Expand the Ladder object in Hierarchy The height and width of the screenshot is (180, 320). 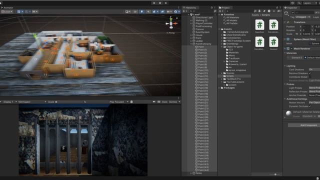pyautogui.click(x=191, y=41)
